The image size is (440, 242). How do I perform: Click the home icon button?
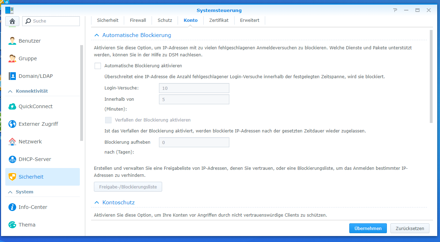pyautogui.click(x=12, y=21)
